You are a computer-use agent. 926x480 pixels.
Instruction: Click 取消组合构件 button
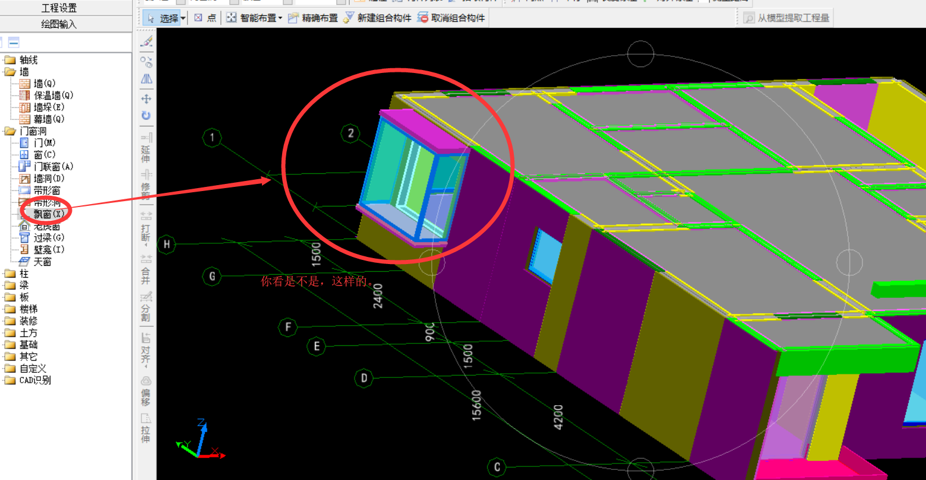[451, 18]
